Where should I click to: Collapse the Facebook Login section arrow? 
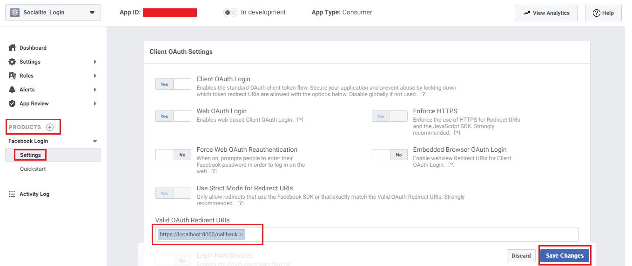pyautogui.click(x=95, y=141)
